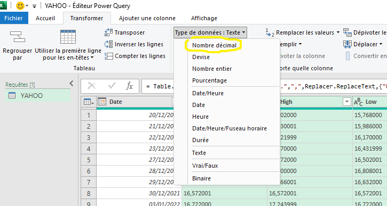
Task: Open Remplacer les valeurs dropdown arrow
Action: tap(338, 32)
